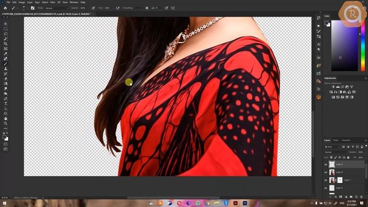This screenshot has height=207, width=368.
Task: Open Photoshop from the taskbar
Action: click(x=245, y=203)
